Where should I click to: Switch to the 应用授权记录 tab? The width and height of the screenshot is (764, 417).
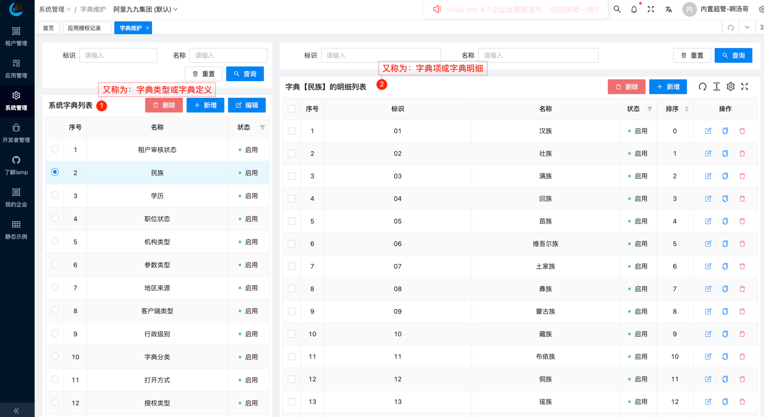pos(84,28)
